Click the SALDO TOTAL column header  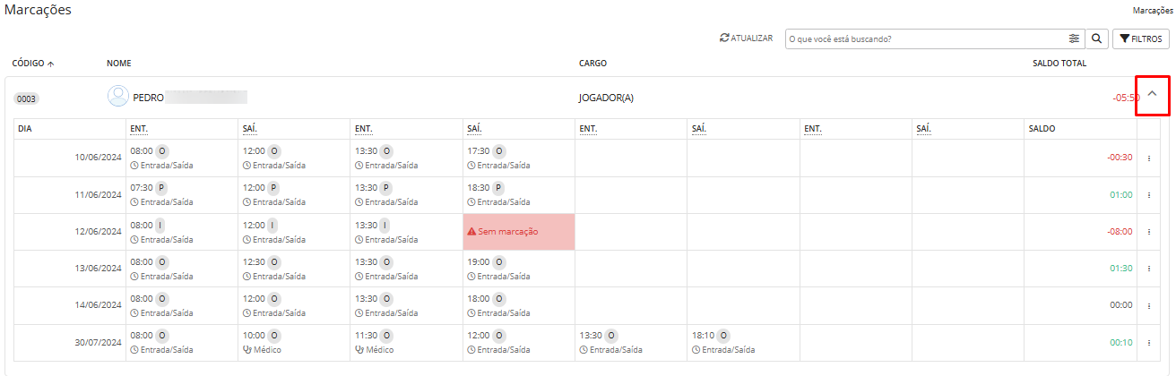point(1059,64)
